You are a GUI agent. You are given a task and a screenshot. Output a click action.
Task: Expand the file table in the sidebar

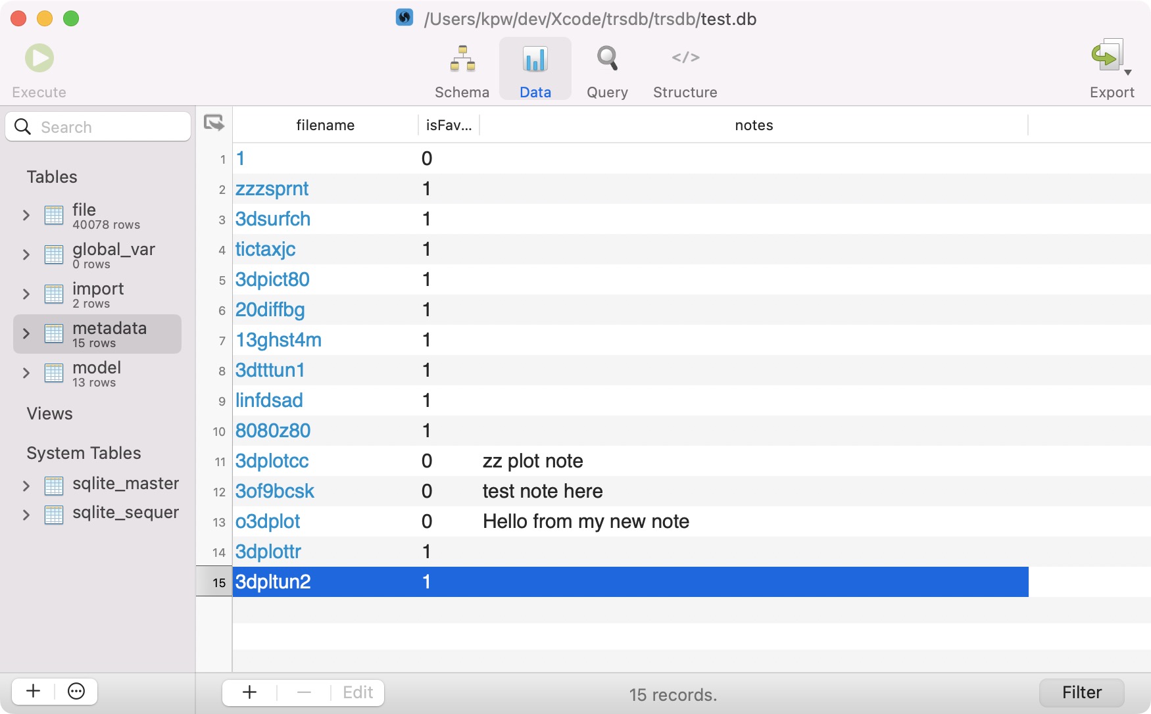click(x=26, y=215)
